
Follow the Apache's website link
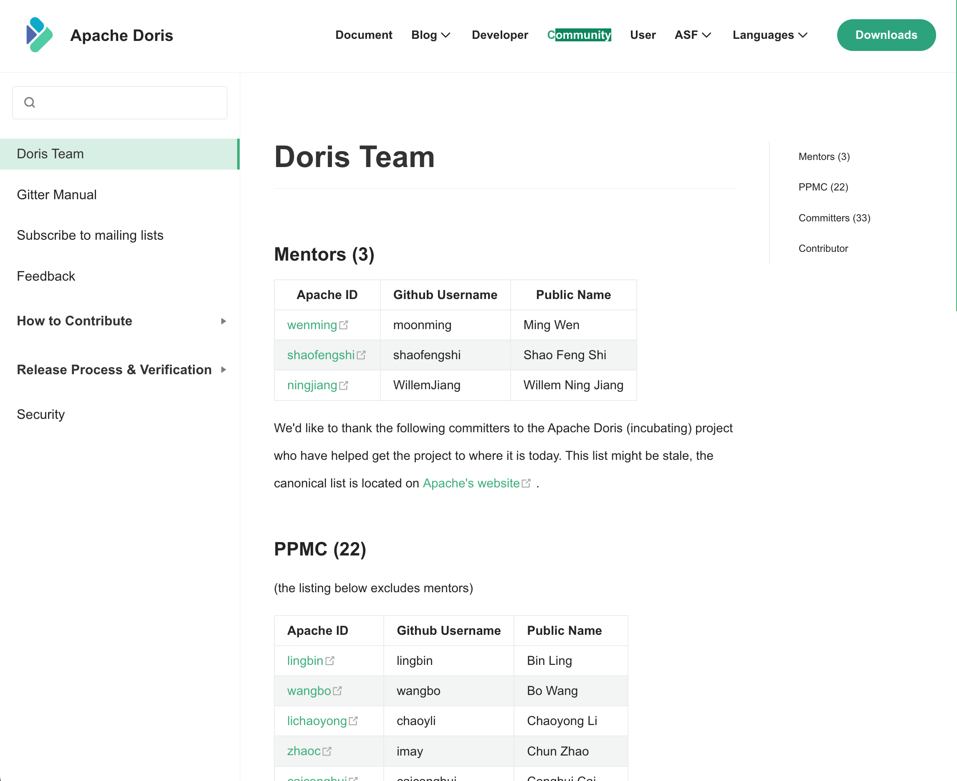pyautogui.click(x=471, y=483)
